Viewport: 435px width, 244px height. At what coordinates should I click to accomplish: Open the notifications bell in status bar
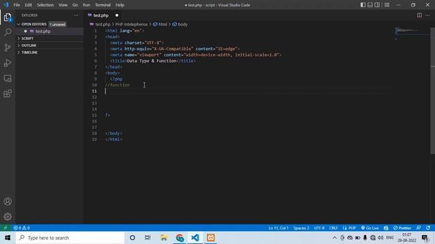point(428,228)
